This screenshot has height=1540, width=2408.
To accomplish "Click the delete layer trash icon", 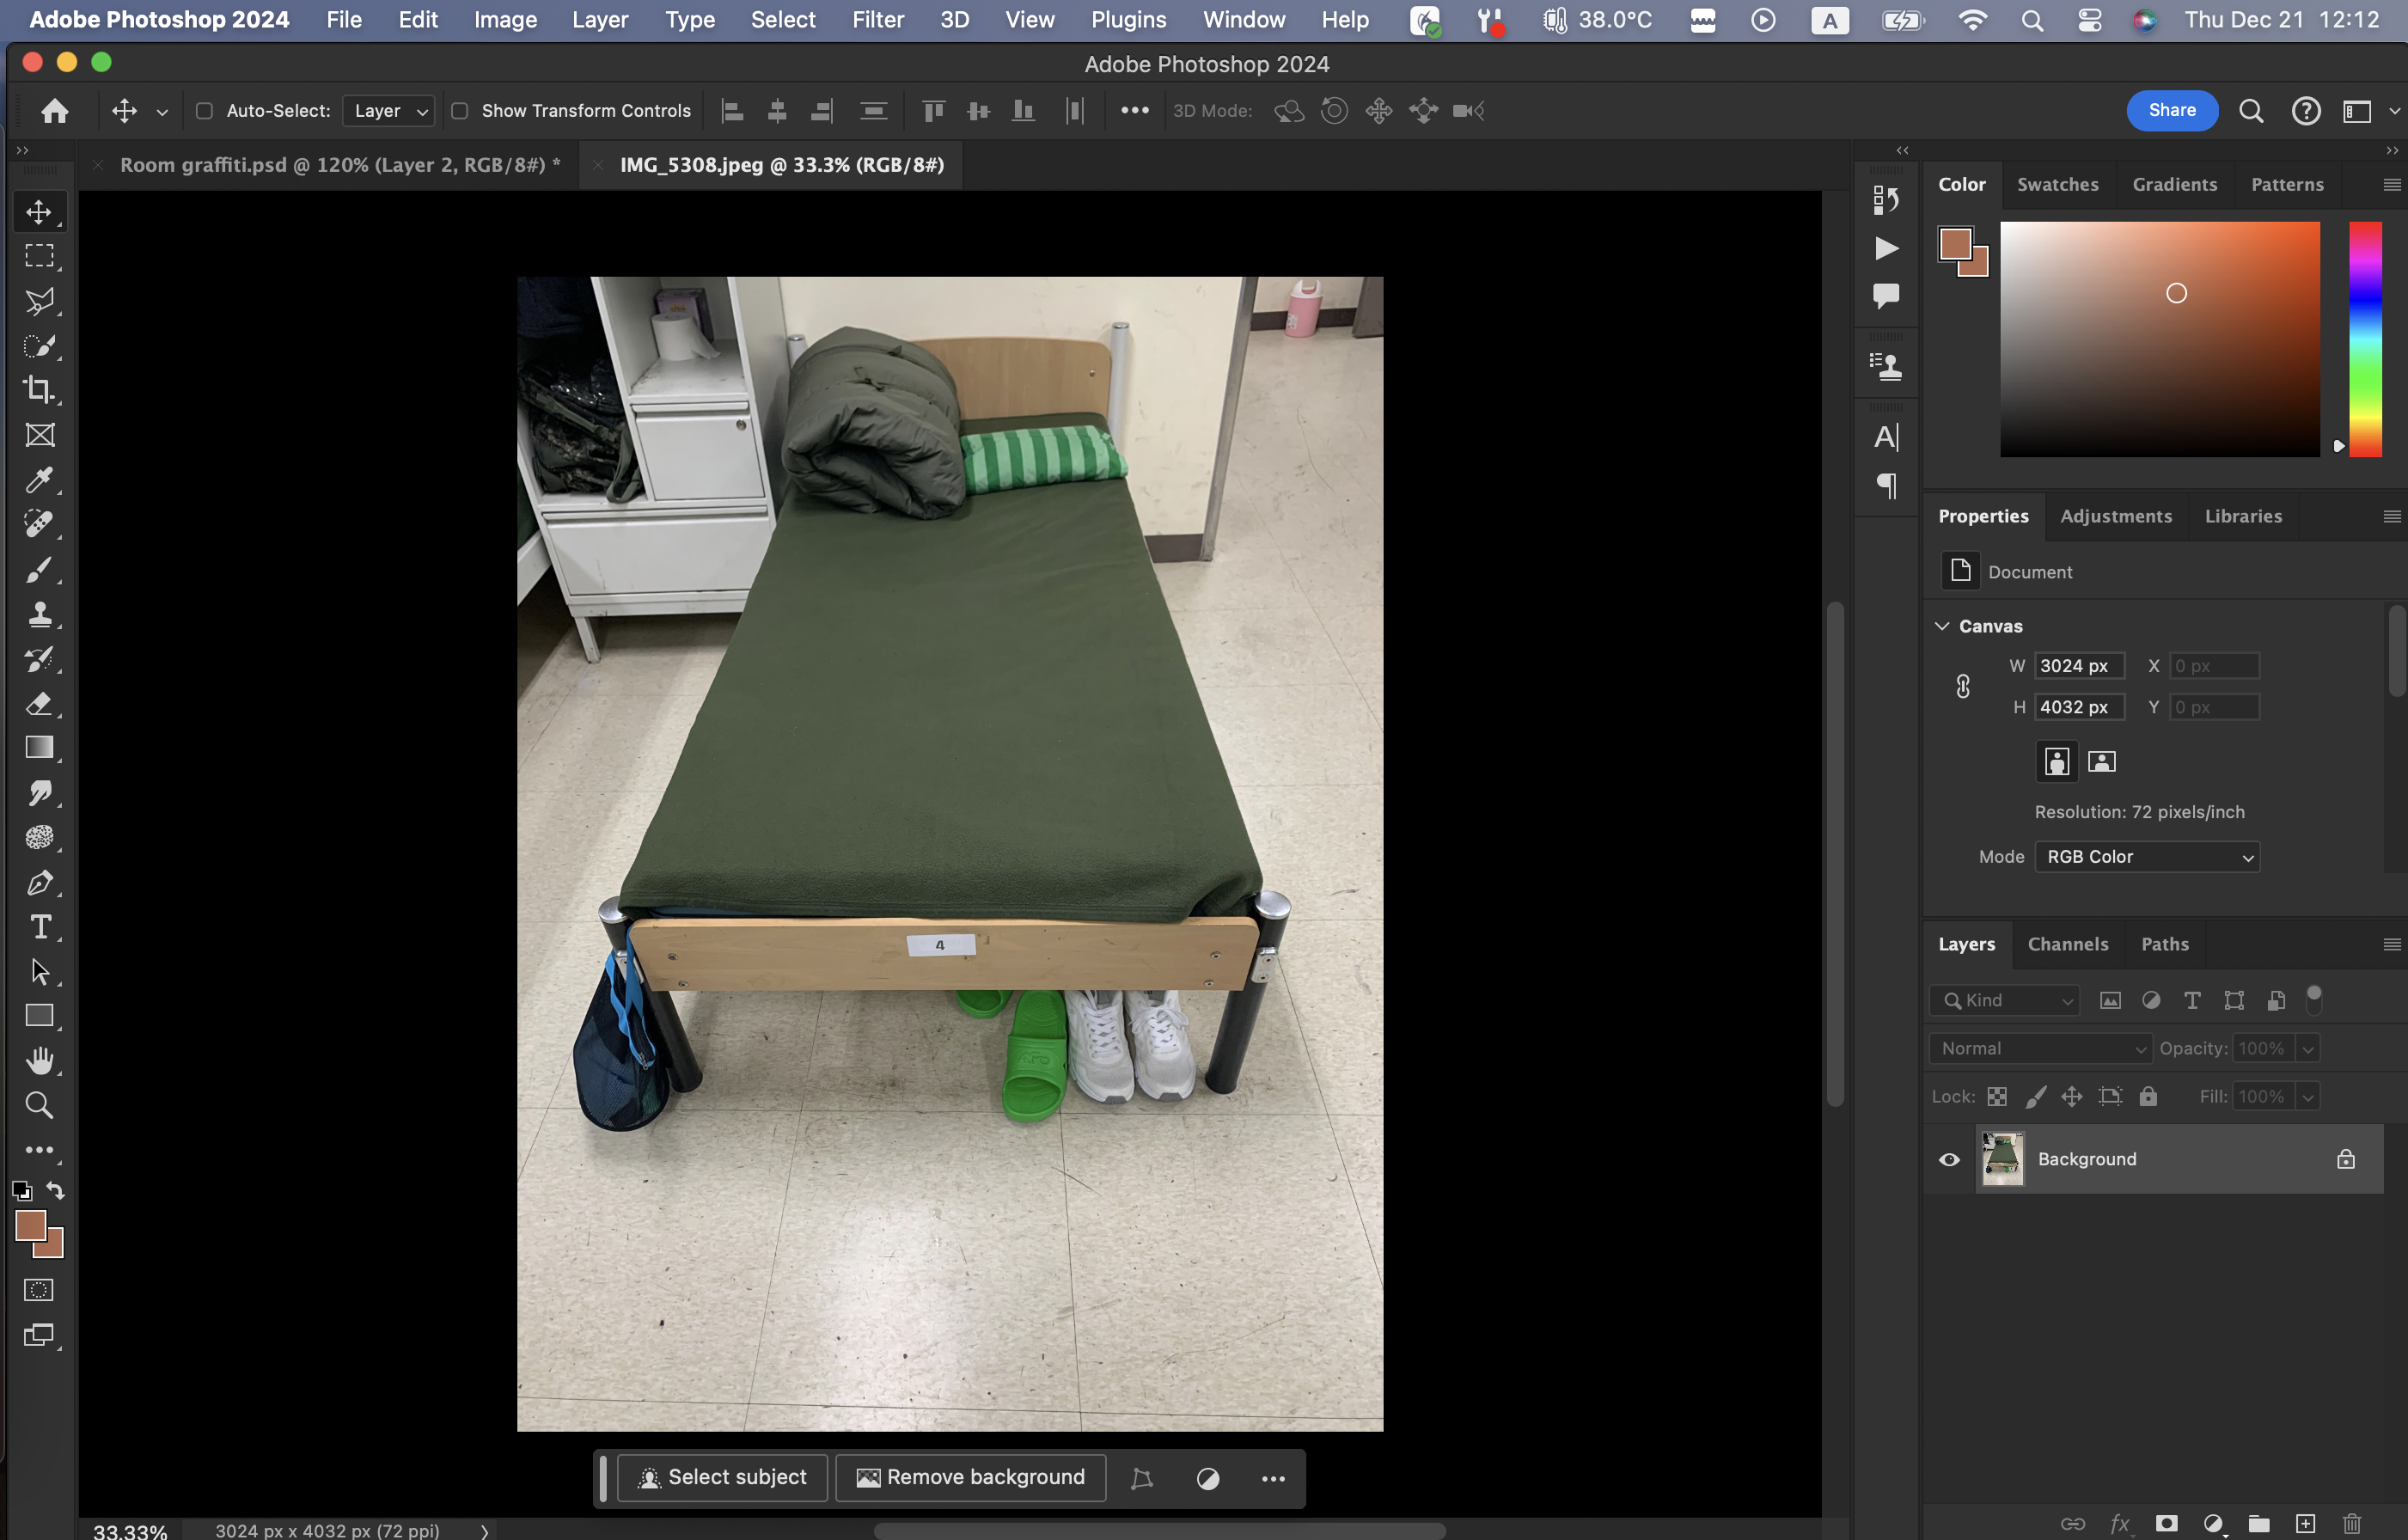I will 2352,1524.
